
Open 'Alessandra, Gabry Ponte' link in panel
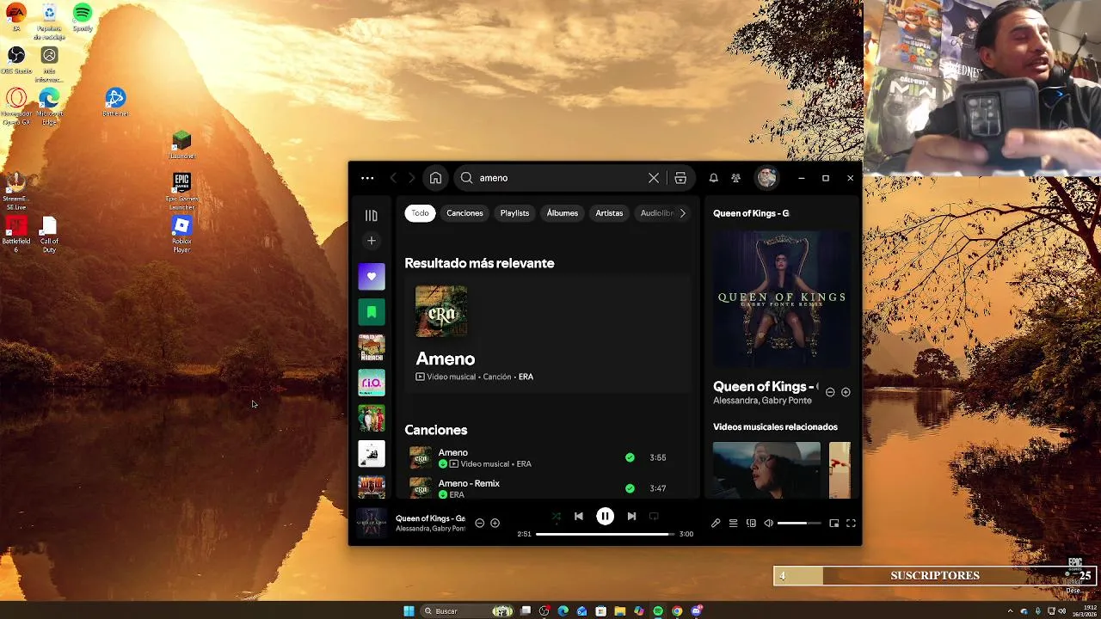762,401
